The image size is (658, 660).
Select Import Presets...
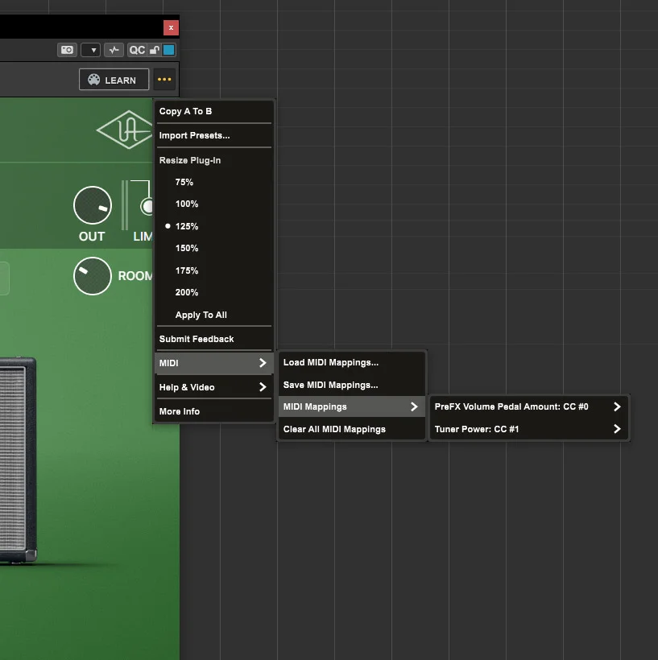point(214,135)
